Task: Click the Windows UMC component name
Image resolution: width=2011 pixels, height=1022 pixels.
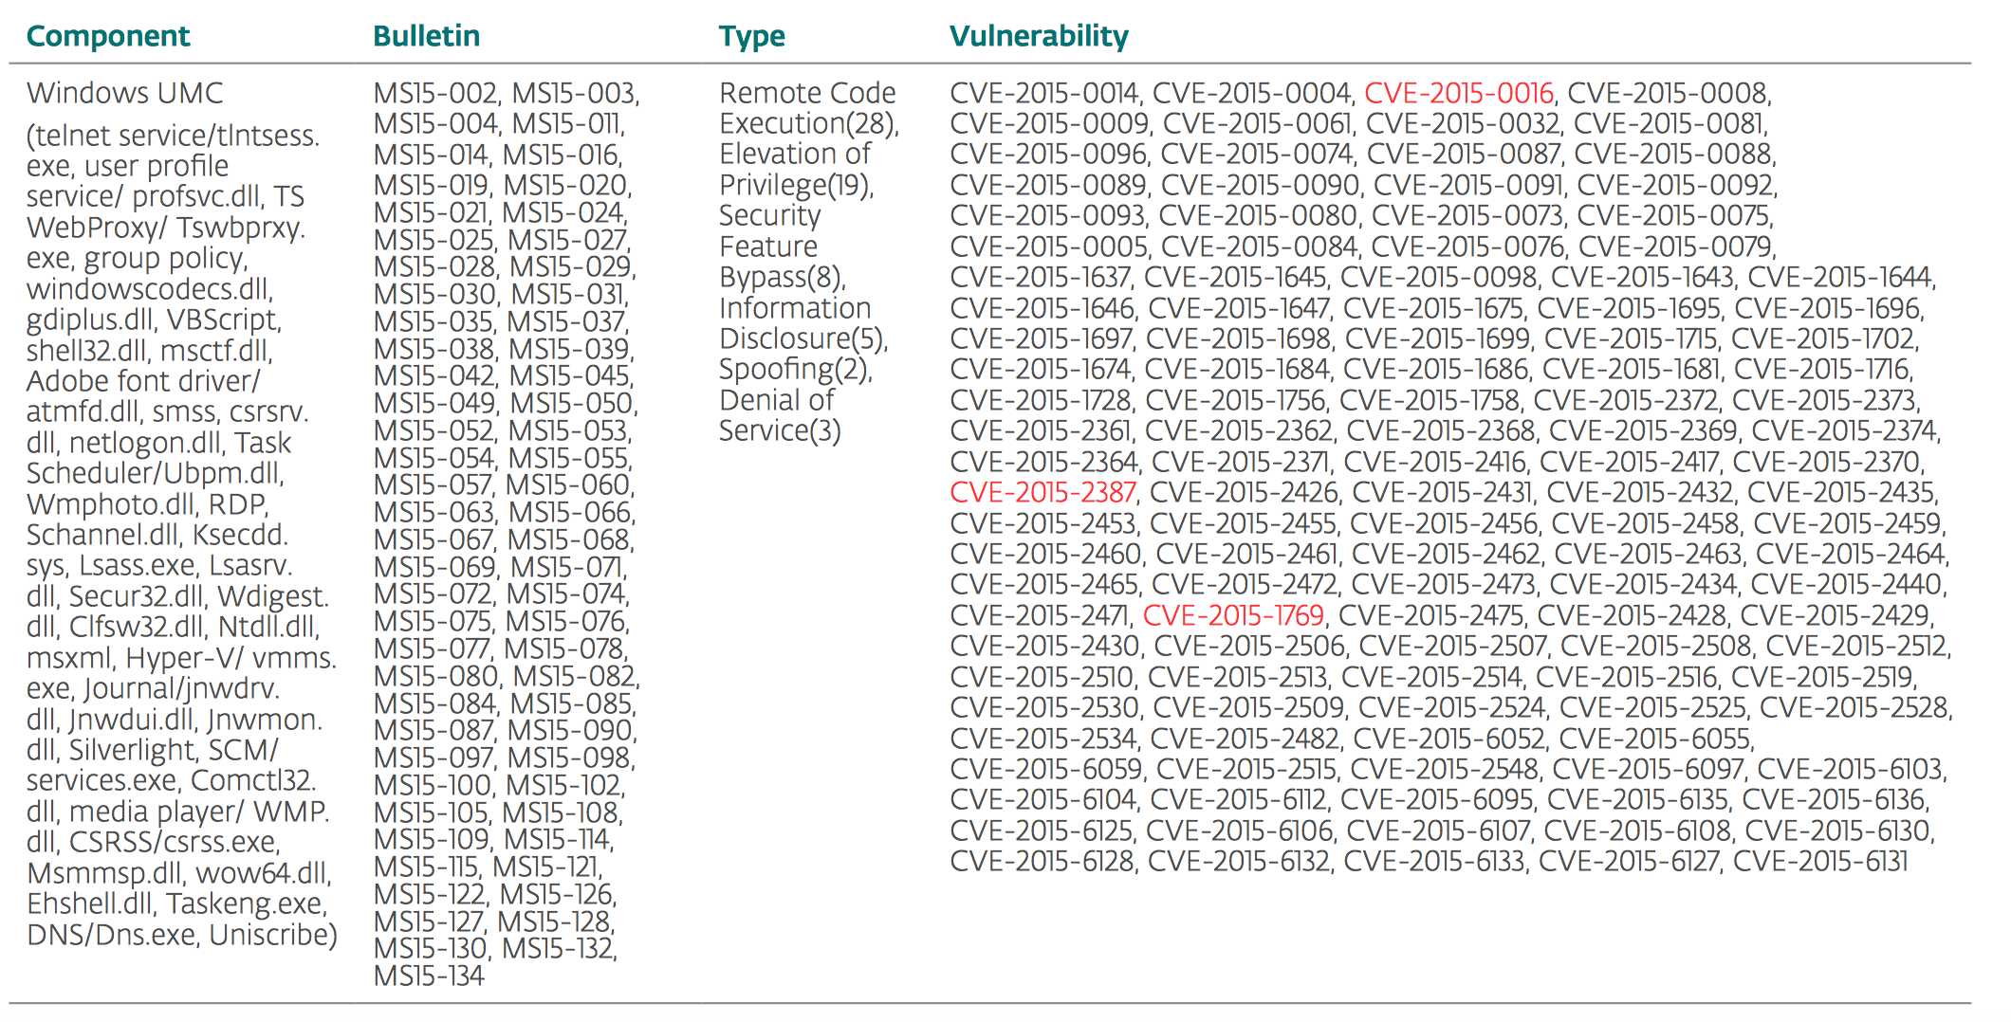Action: pos(125,93)
